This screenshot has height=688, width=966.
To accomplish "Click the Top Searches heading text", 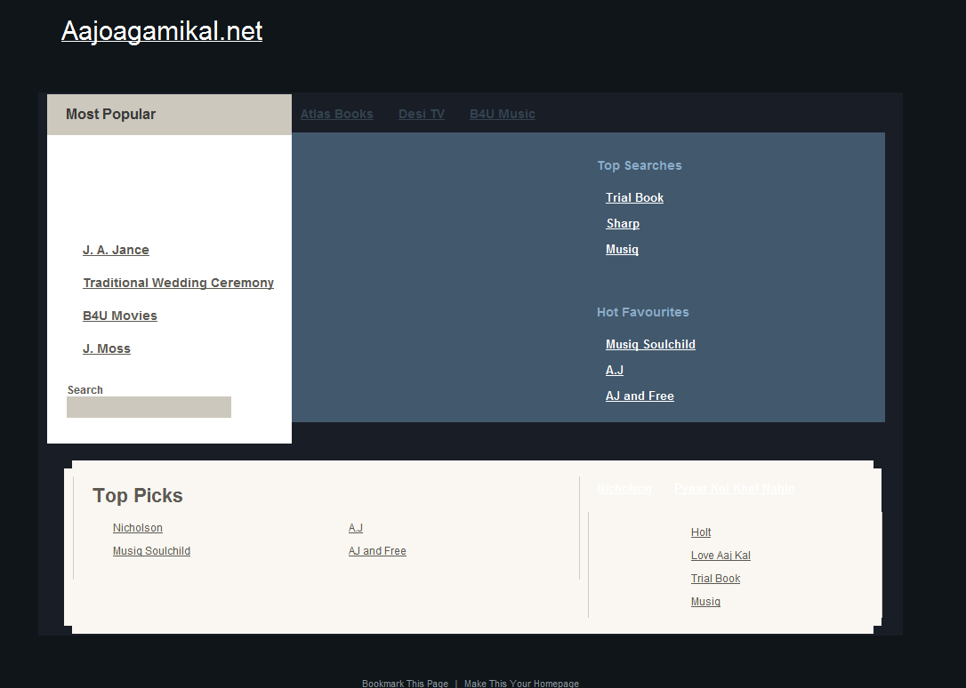I will click(x=640, y=165).
